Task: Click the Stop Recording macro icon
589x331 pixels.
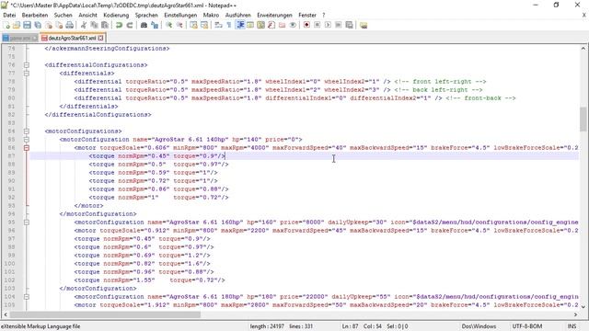Action: tap(317, 25)
